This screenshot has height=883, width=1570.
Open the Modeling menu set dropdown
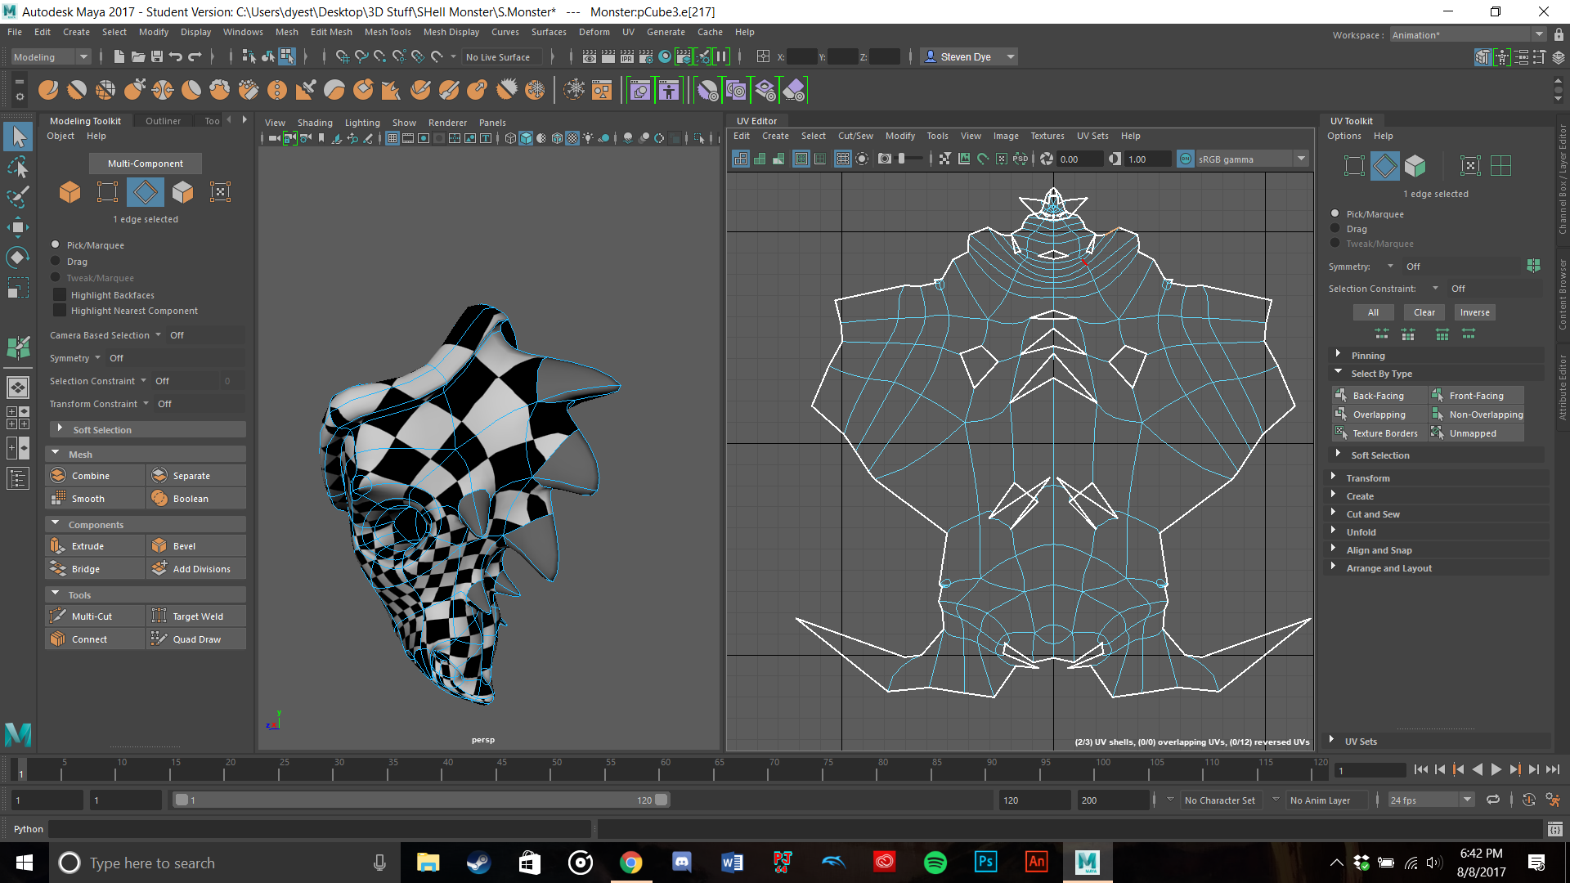point(51,57)
